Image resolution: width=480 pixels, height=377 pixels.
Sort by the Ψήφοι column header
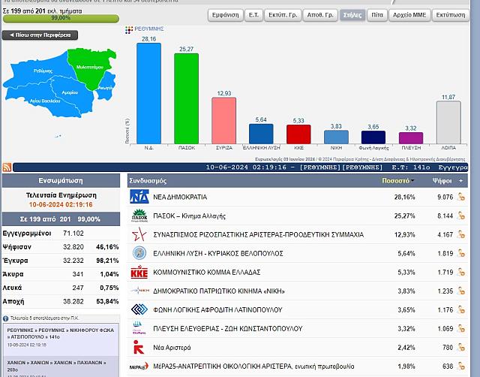coord(442,181)
